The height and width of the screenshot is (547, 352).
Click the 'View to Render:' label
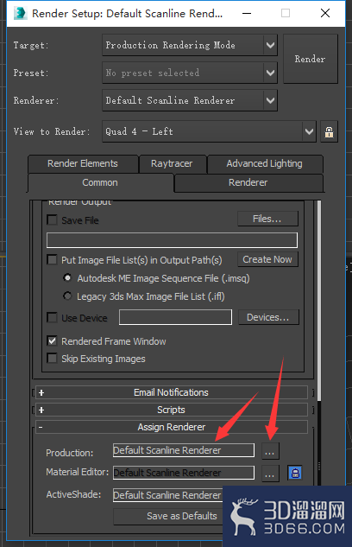click(52, 132)
